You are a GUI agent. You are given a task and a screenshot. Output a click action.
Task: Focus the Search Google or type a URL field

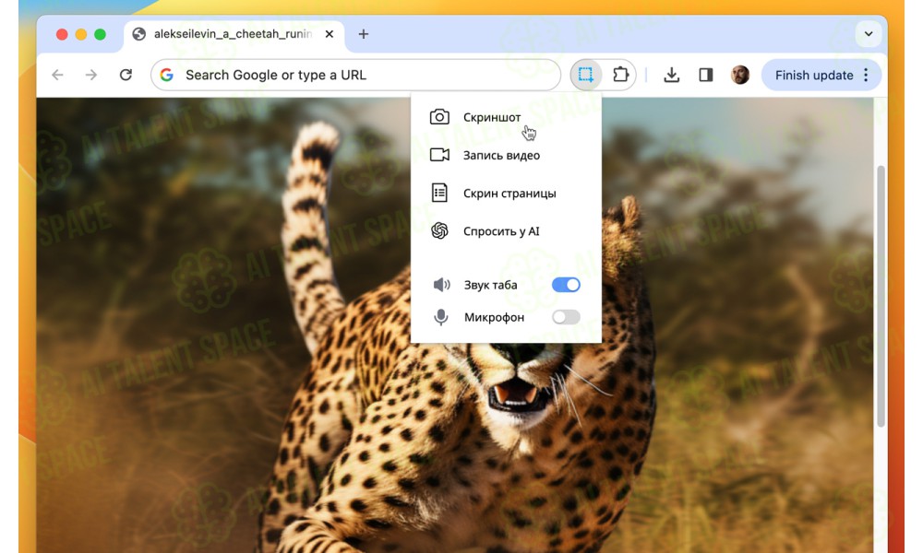point(355,75)
